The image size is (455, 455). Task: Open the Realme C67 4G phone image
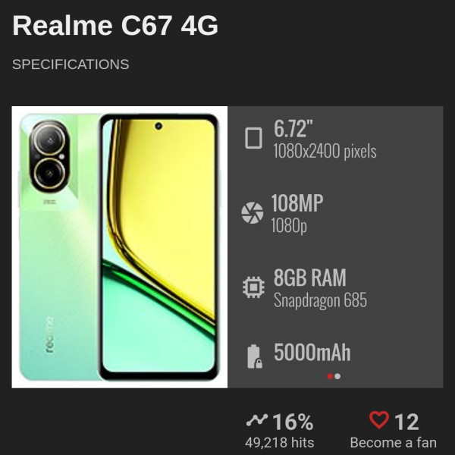(120, 247)
